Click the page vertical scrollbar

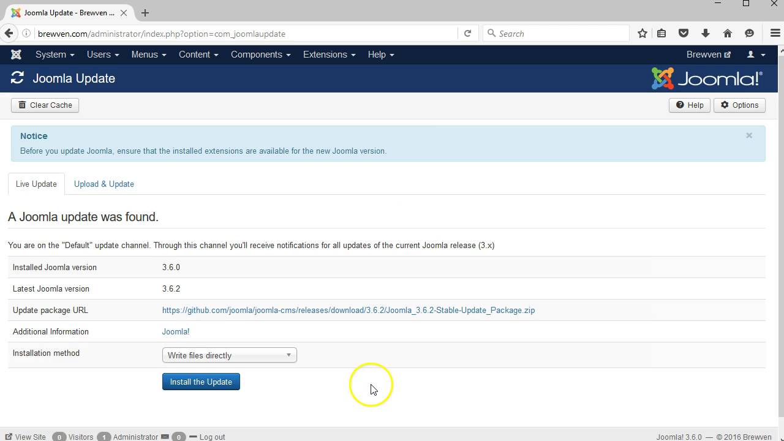click(780, 236)
